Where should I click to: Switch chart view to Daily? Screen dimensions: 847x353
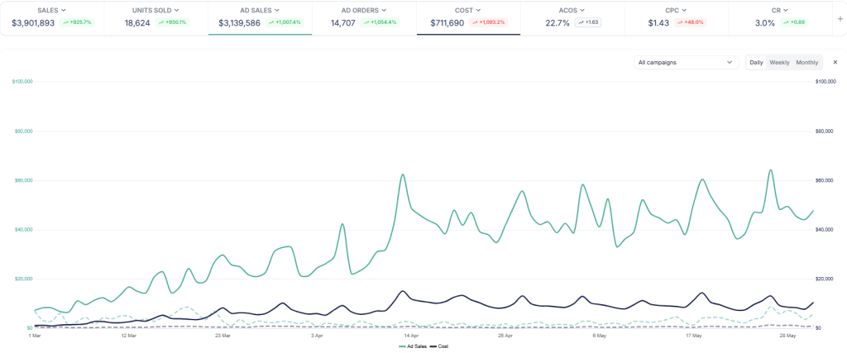tap(756, 62)
